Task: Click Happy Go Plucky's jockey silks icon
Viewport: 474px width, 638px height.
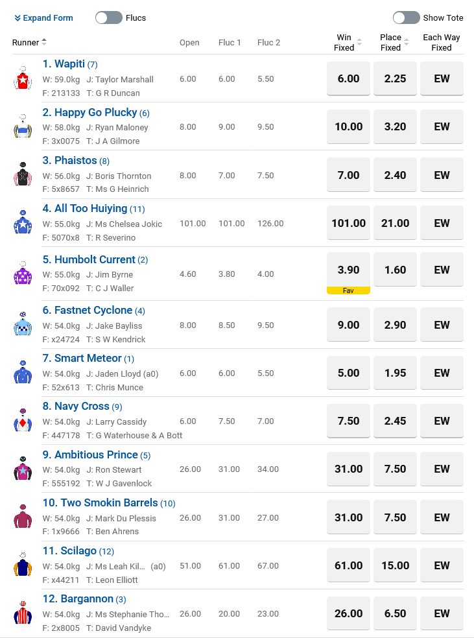Action: pos(23,126)
